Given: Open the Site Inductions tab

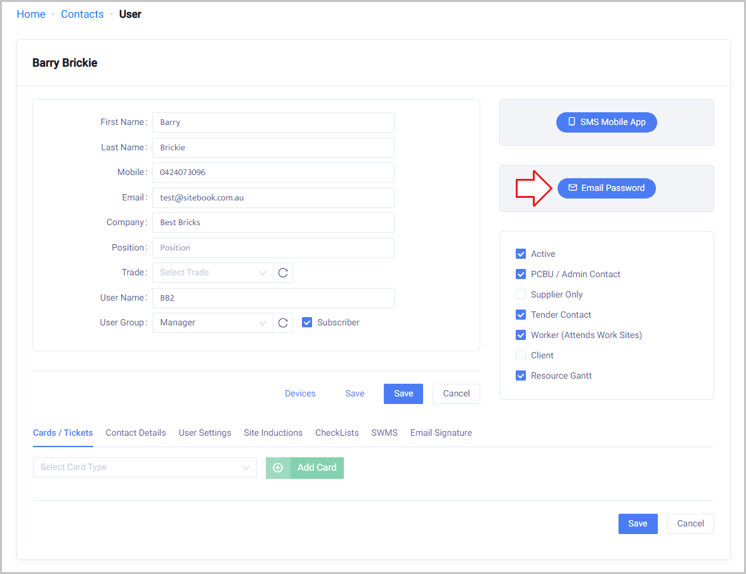Looking at the screenshot, I should coord(273,433).
